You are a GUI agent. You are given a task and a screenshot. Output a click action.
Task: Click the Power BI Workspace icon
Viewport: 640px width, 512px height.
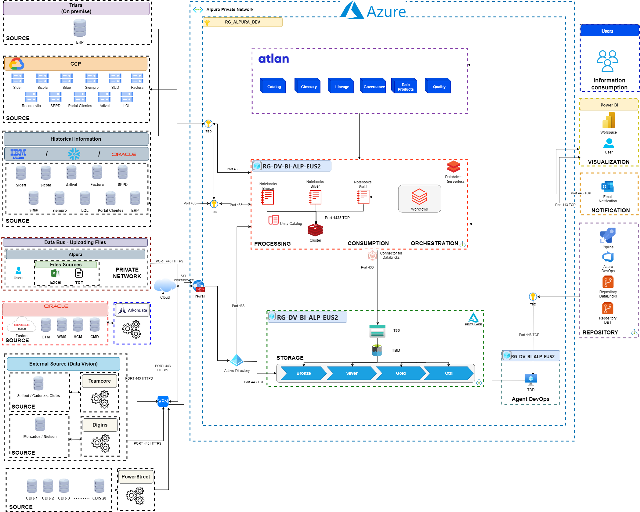(x=609, y=120)
